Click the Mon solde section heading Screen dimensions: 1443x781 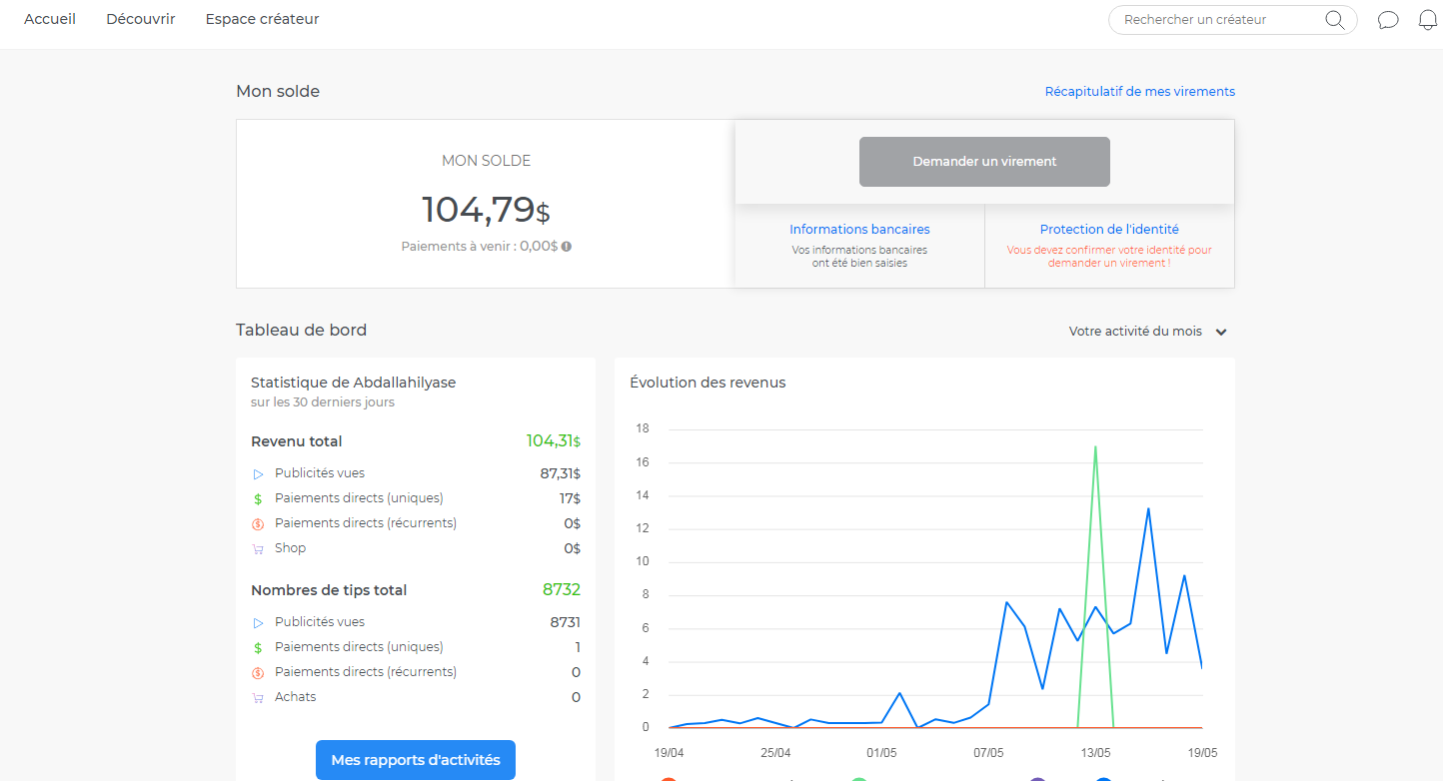pyautogui.click(x=278, y=91)
